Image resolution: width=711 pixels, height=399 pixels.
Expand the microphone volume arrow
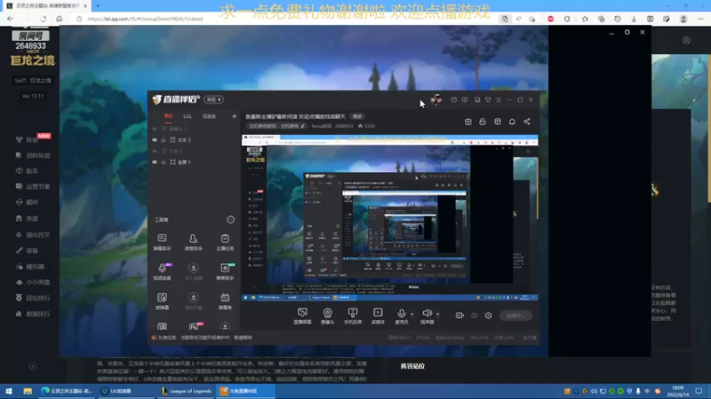pos(411,314)
